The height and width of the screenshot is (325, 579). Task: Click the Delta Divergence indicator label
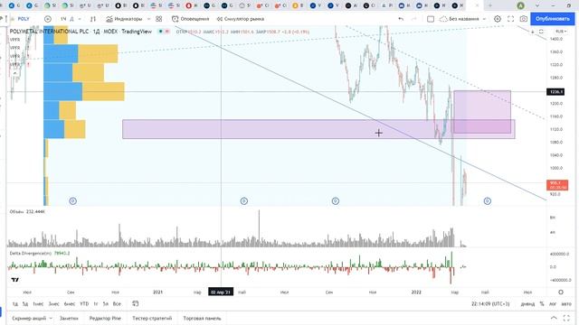pos(31,253)
